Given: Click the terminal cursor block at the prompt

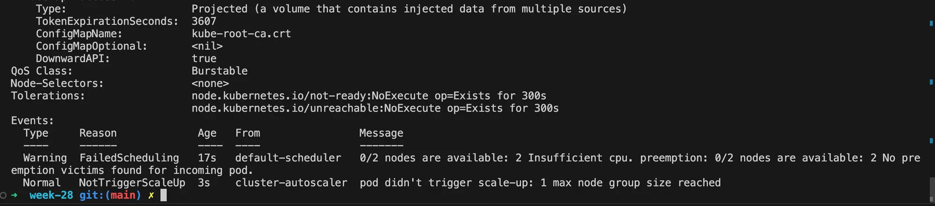Looking at the screenshot, I should [164, 195].
